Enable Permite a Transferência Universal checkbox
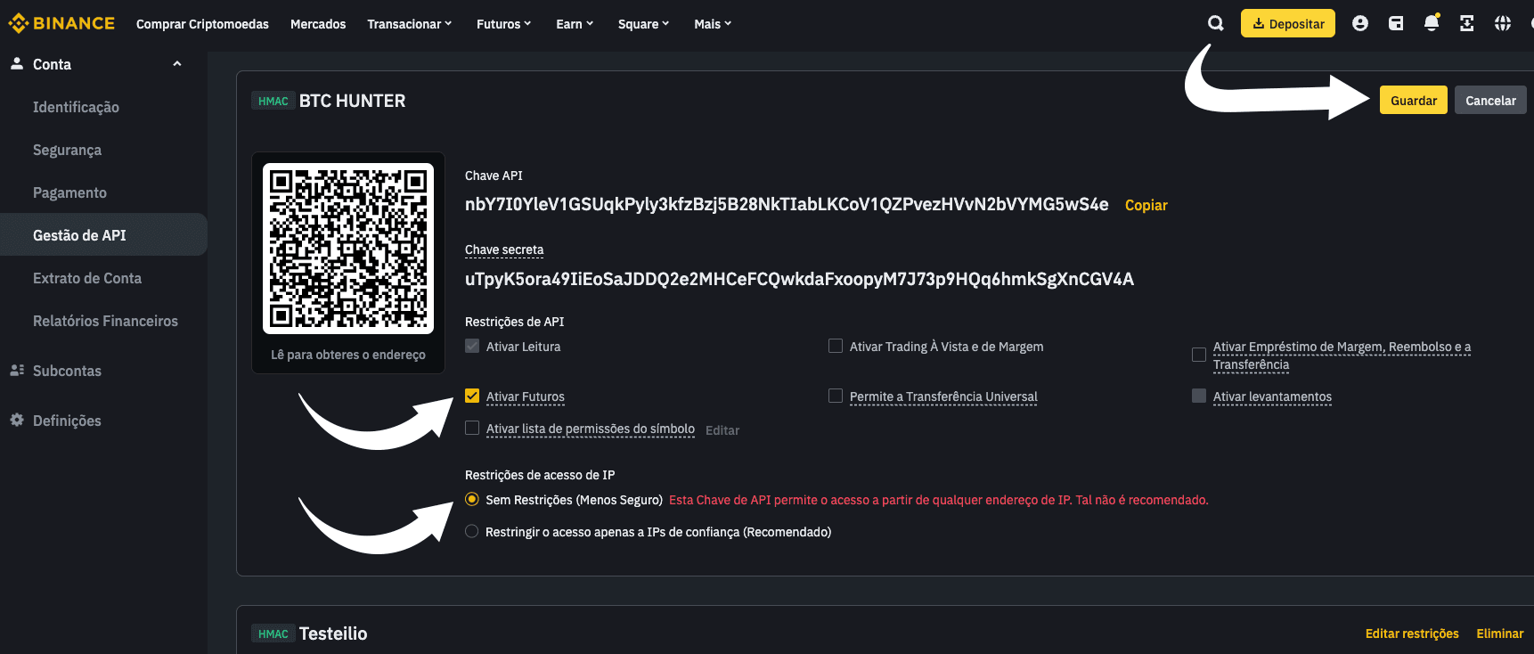Viewport: 1534px width, 654px height. [836, 396]
